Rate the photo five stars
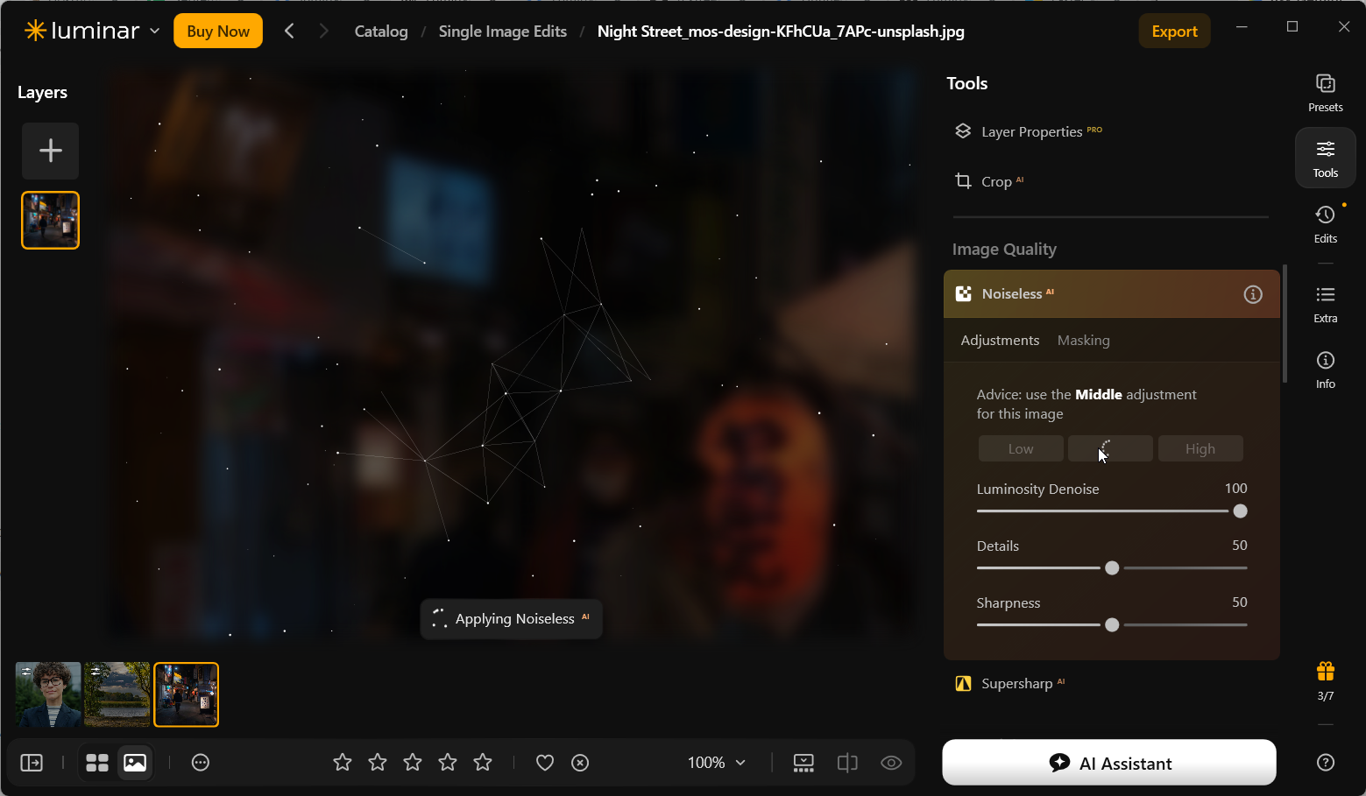 point(483,763)
